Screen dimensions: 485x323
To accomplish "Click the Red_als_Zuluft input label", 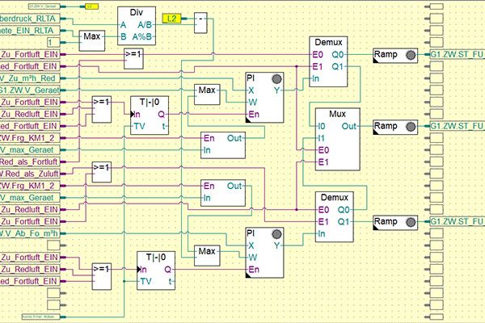I will (x=31, y=173).
